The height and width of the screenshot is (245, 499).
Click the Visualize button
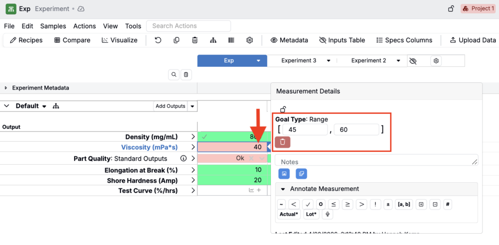[x=120, y=40]
